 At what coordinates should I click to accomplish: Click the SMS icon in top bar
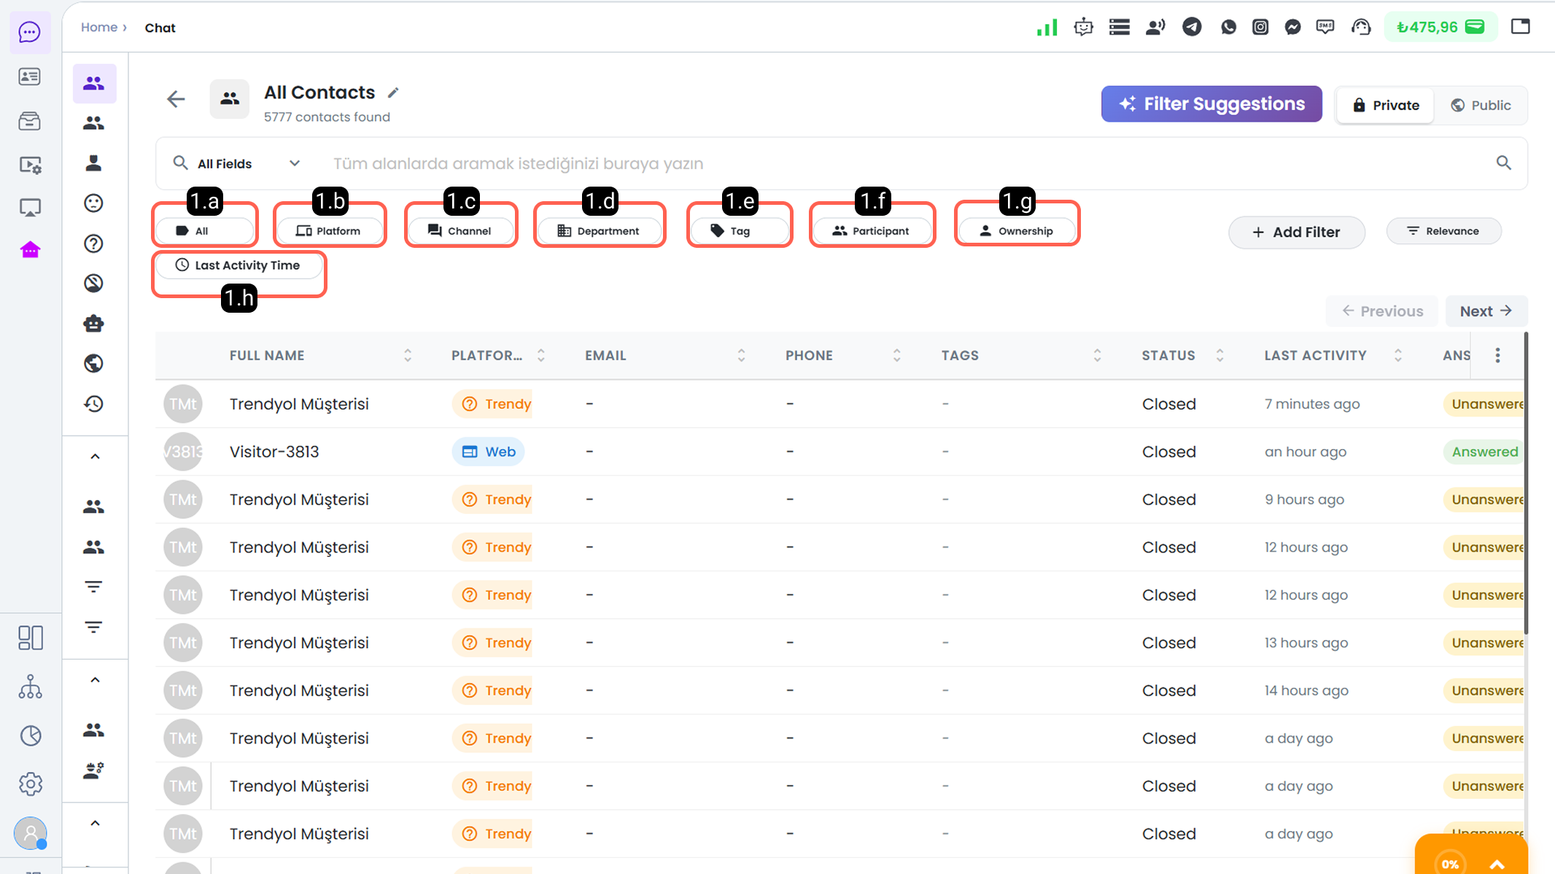coord(1325,28)
